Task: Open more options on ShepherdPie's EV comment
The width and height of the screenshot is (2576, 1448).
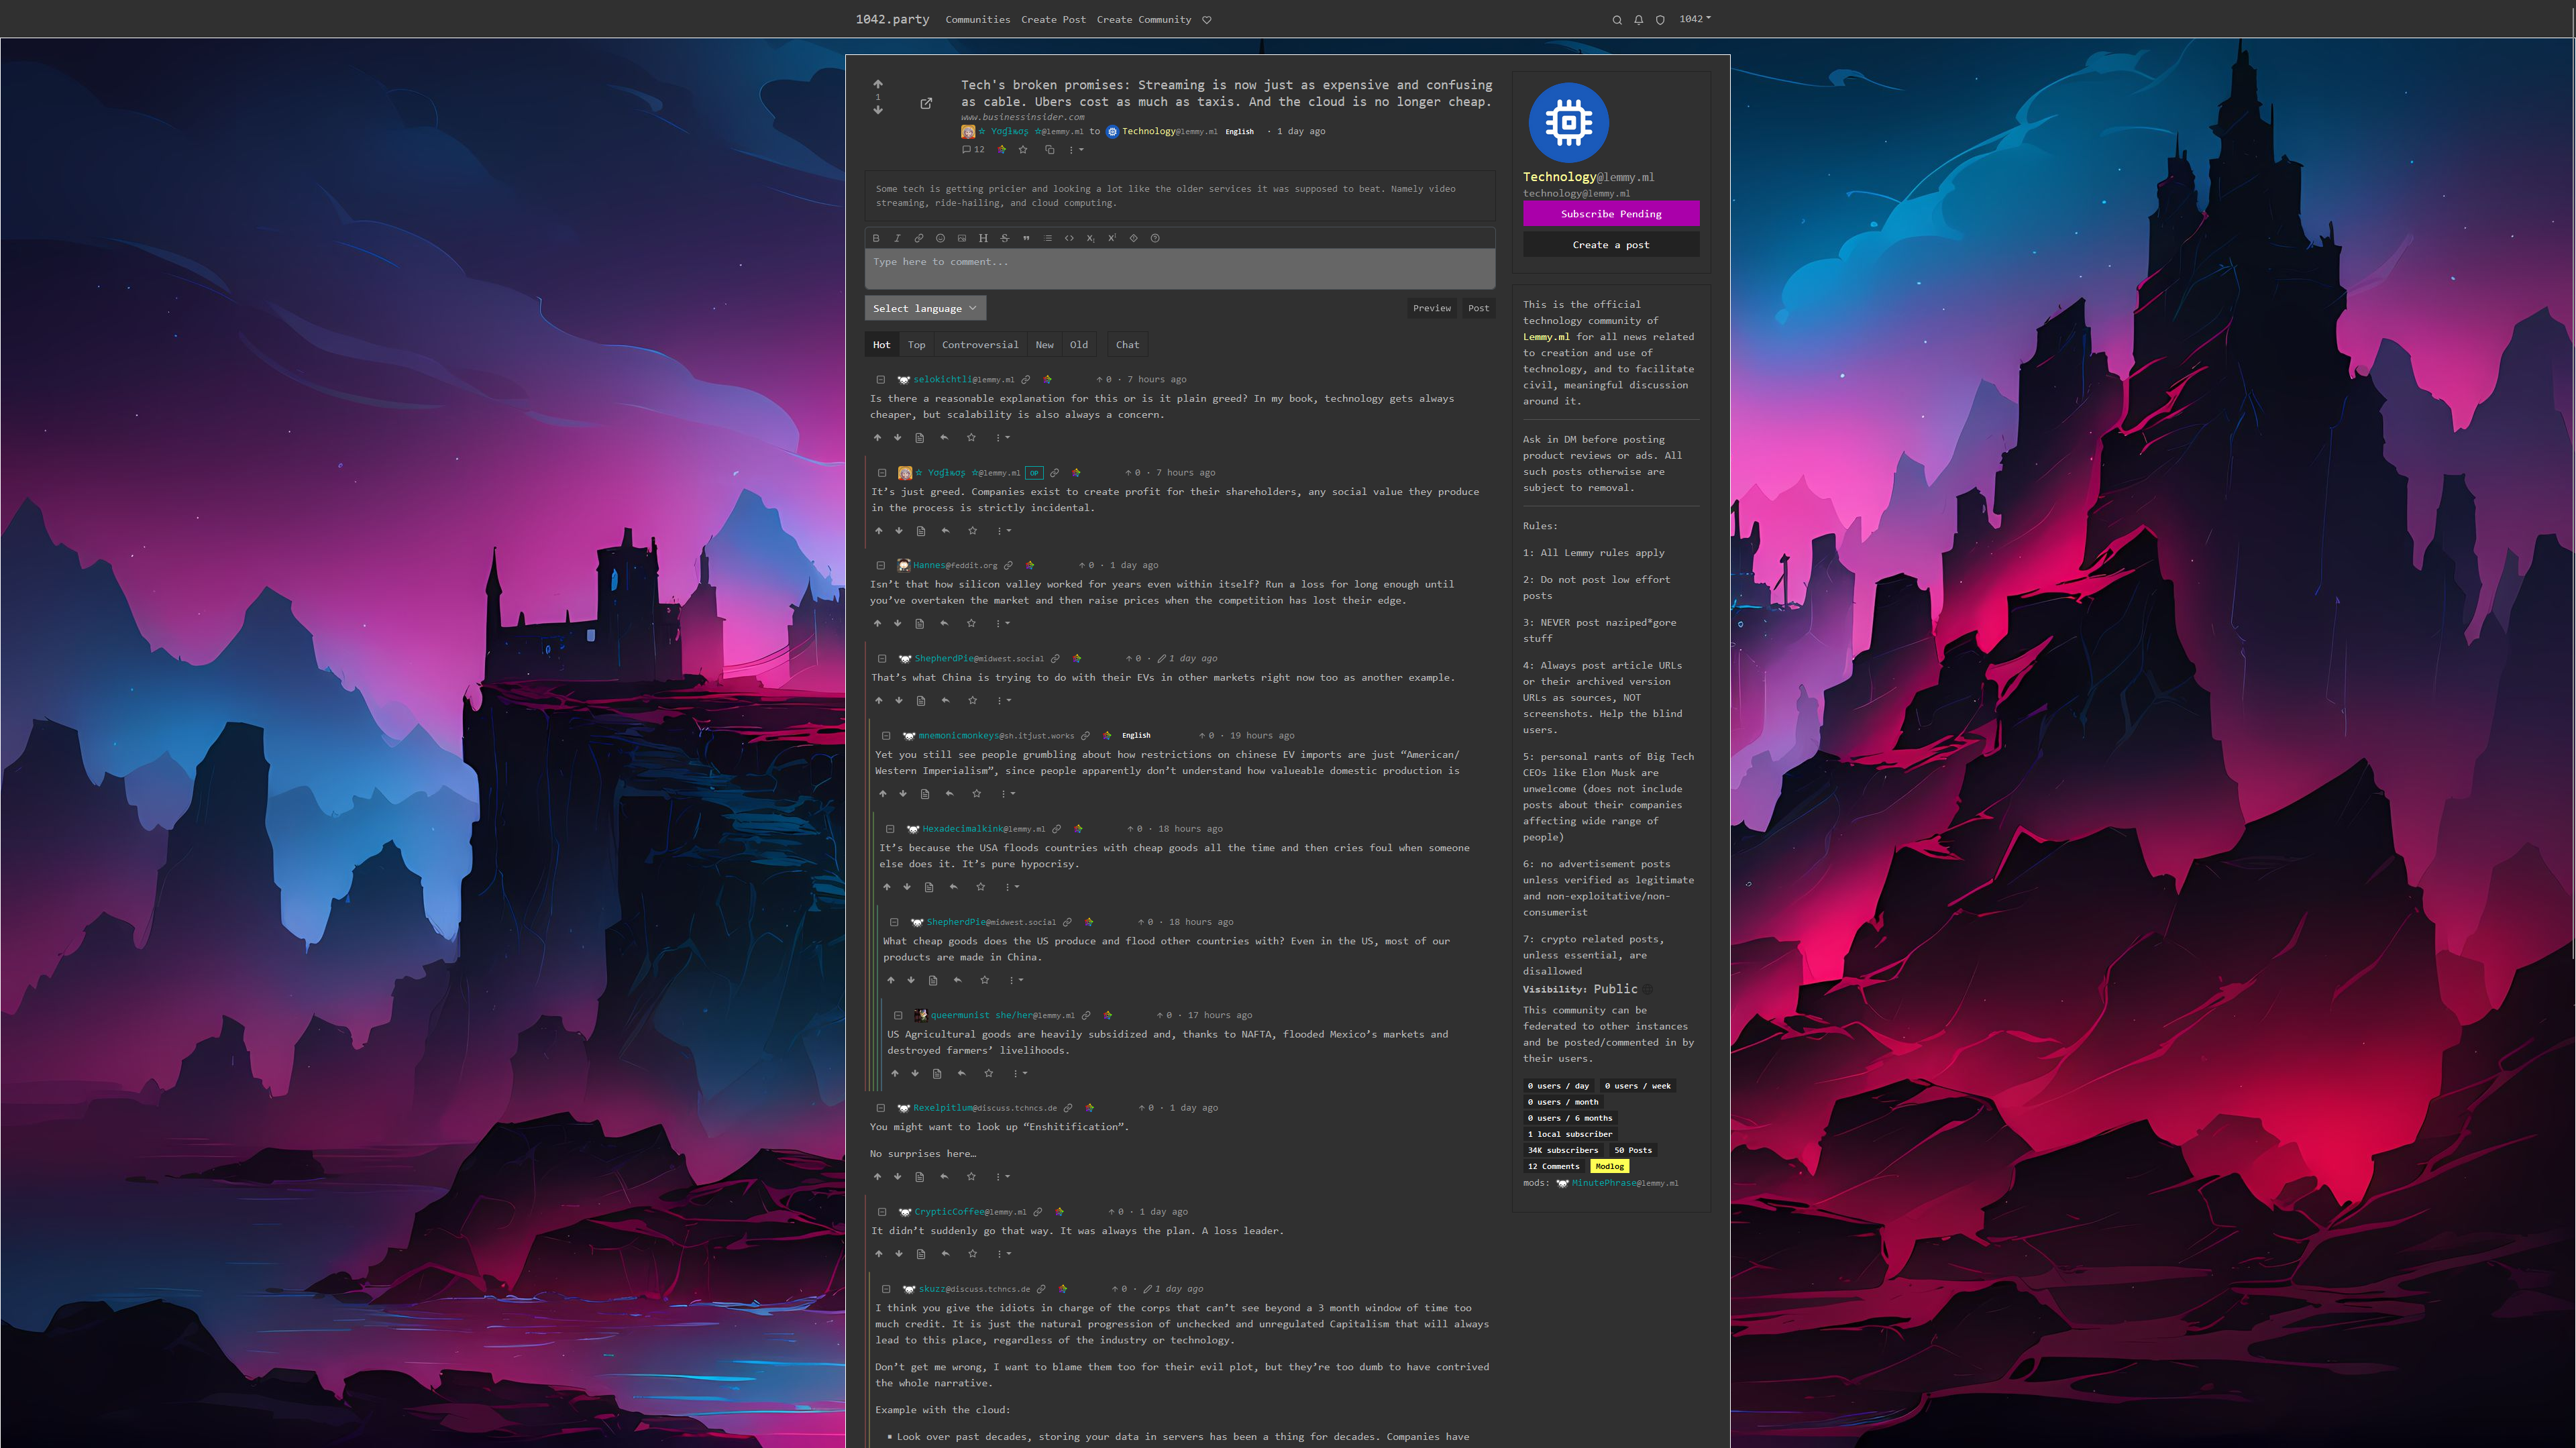Action: point(1004,701)
